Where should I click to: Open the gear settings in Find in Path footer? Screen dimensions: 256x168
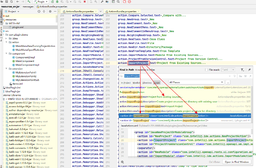(x=122, y=162)
